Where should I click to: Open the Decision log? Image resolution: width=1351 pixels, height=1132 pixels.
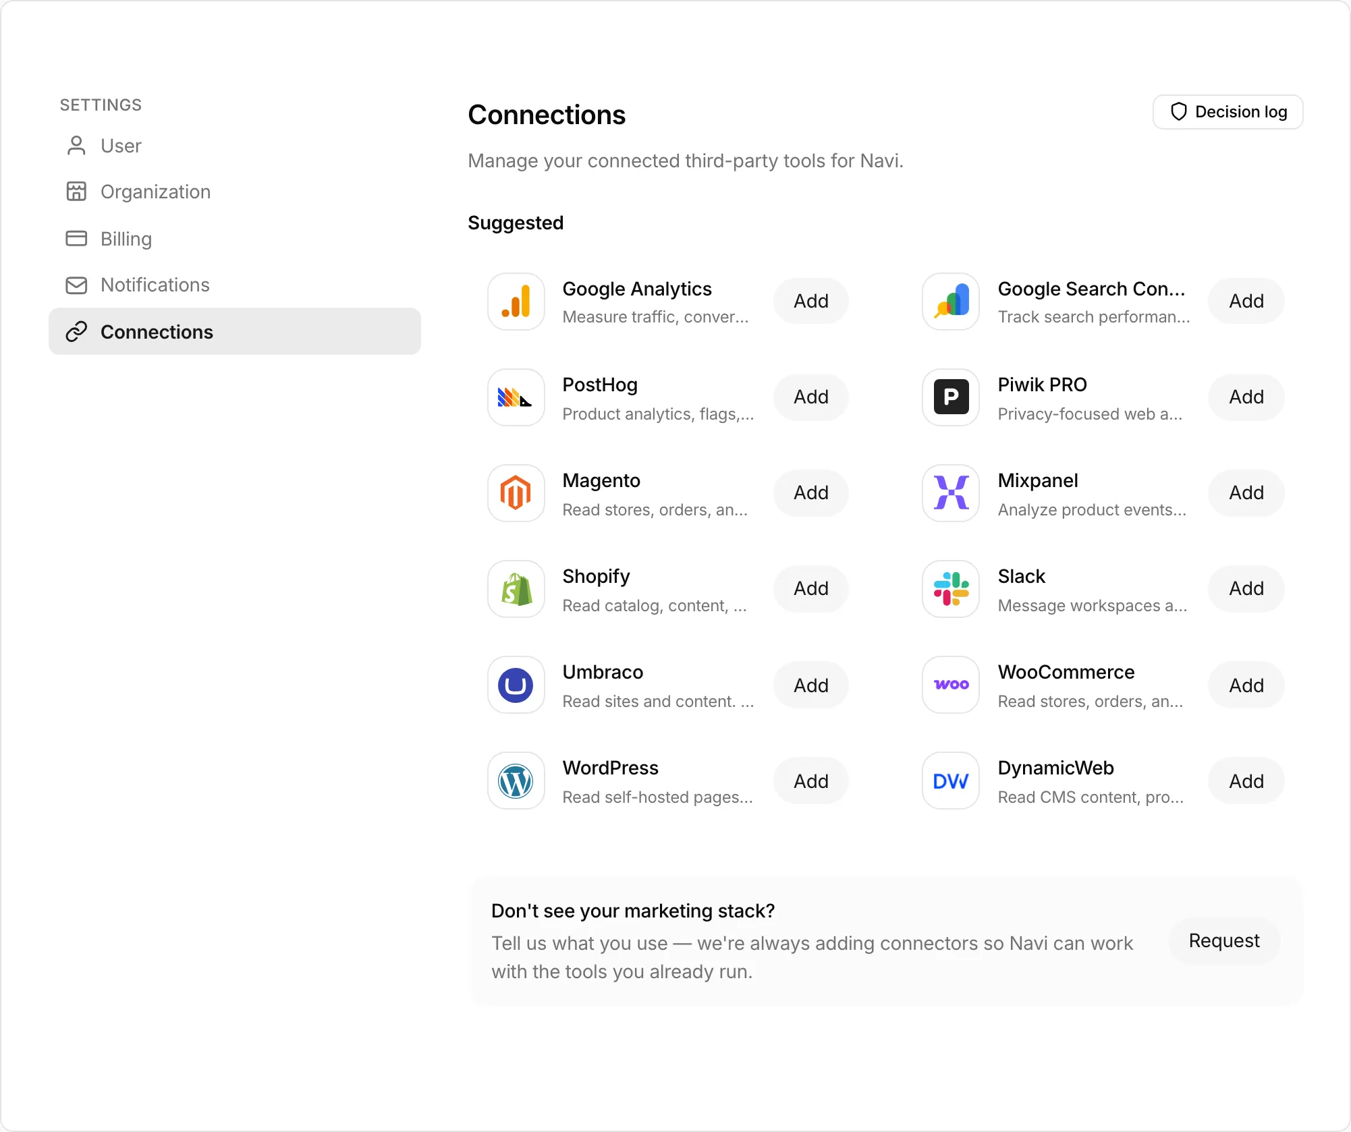click(1228, 112)
